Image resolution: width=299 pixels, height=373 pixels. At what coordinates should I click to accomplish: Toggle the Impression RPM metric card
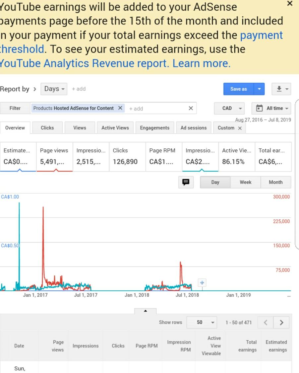pos(200,157)
